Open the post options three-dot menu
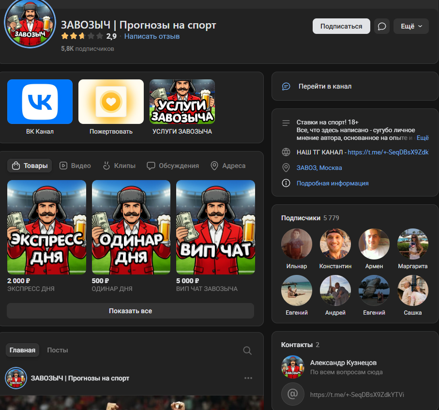This screenshot has width=439, height=410. tap(248, 378)
